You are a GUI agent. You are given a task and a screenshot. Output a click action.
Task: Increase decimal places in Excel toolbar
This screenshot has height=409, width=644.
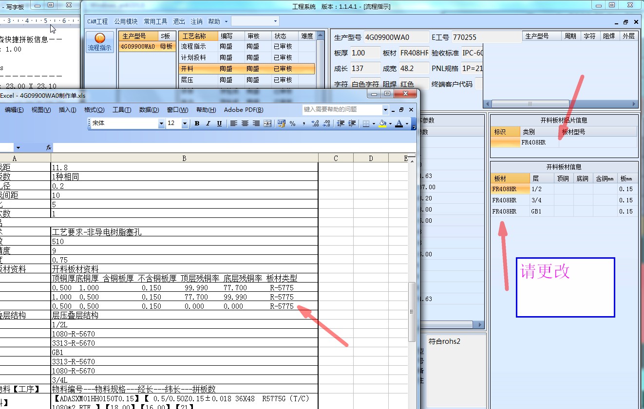[315, 124]
